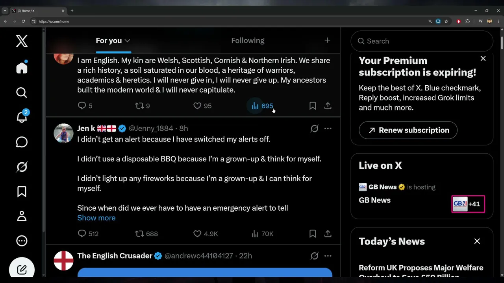Like Jen k's post with 4.9K likes
This screenshot has height=283, width=504.
[206, 233]
